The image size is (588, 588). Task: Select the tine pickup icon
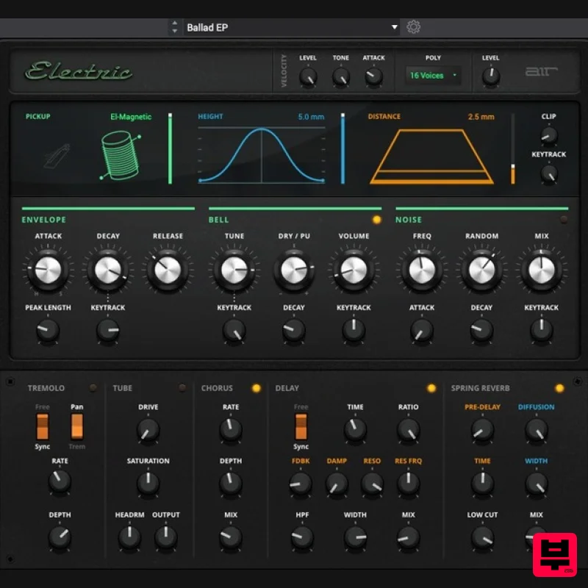57,156
